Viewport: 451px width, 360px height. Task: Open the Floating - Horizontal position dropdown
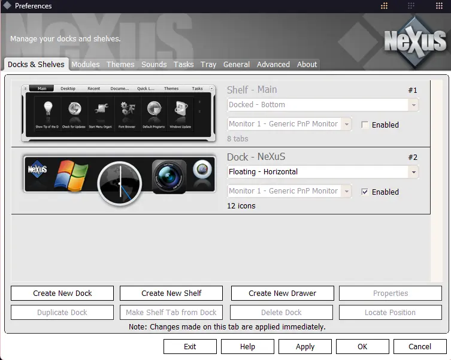(413, 172)
